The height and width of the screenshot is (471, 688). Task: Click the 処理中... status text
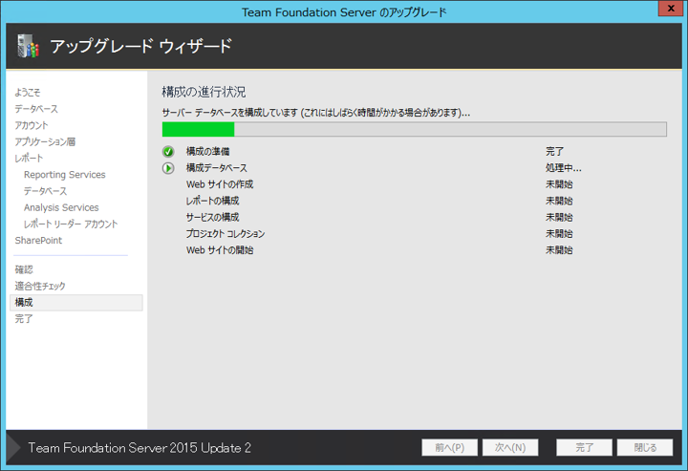pyautogui.click(x=564, y=168)
